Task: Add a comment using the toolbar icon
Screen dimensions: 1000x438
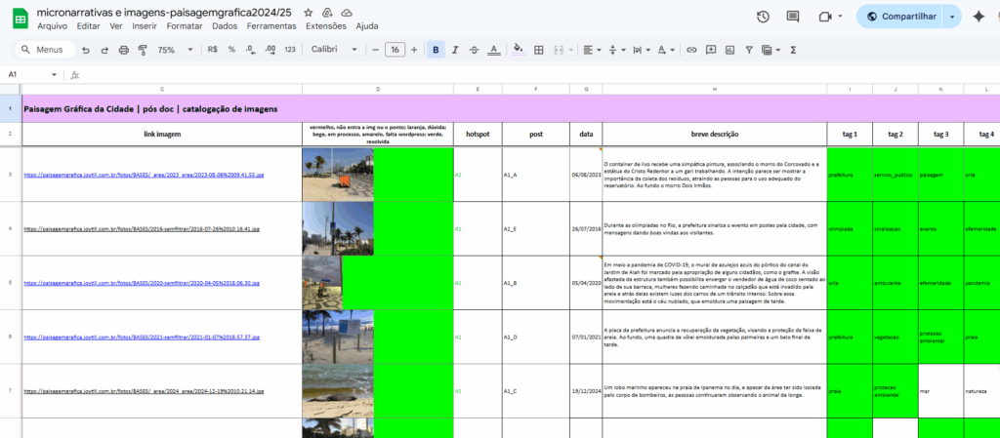Action: tap(710, 50)
